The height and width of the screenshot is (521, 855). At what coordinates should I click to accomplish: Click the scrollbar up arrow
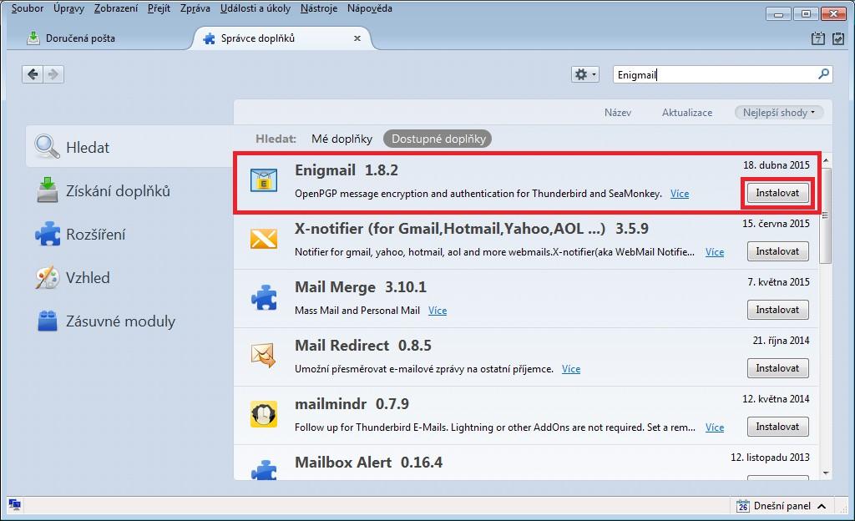tap(826, 161)
